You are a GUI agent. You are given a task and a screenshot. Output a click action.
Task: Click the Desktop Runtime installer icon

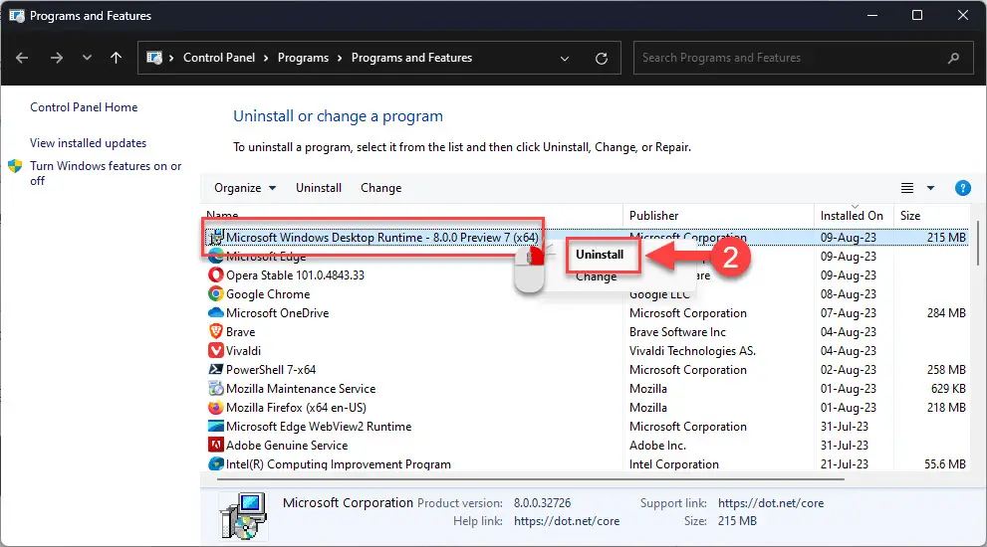[x=216, y=238]
